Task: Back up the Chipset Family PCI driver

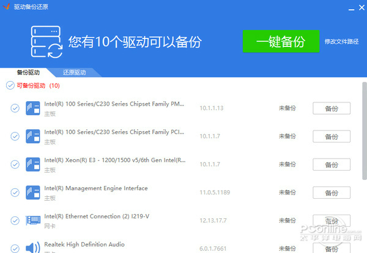Action: [332, 137]
